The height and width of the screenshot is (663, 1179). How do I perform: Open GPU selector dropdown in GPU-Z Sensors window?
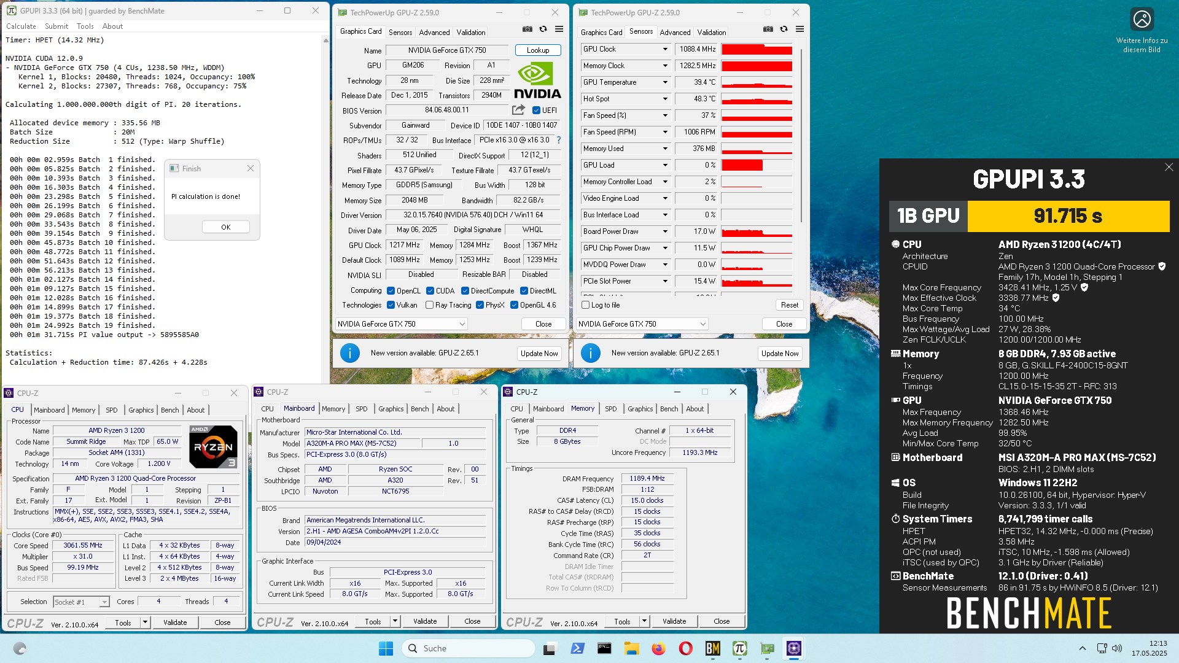click(642, 324)
